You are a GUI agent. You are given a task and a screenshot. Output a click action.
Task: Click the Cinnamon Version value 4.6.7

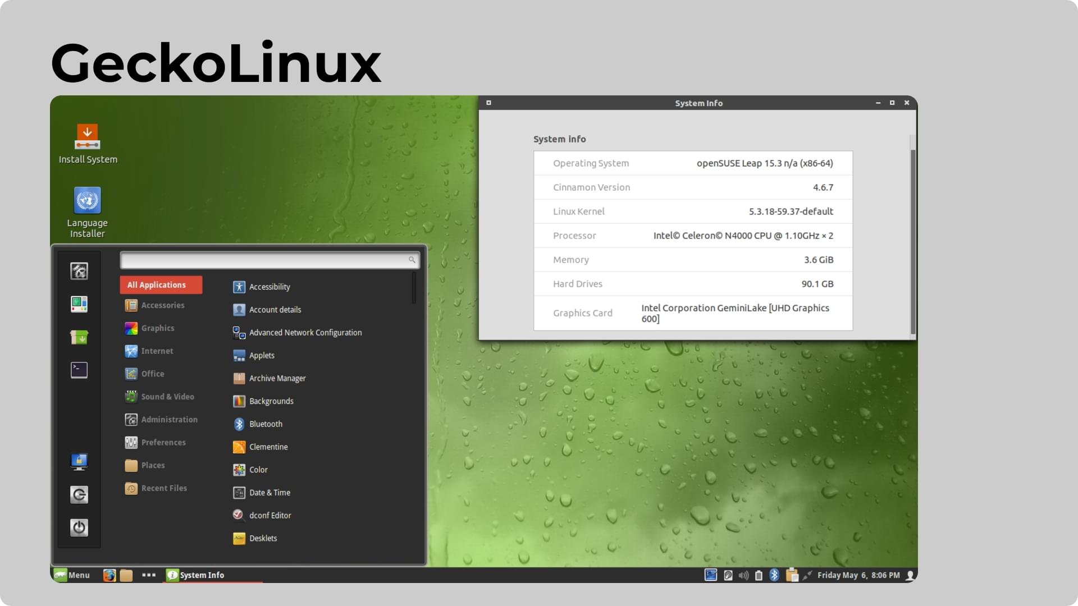pyautogui.click(x=823, y=187)
